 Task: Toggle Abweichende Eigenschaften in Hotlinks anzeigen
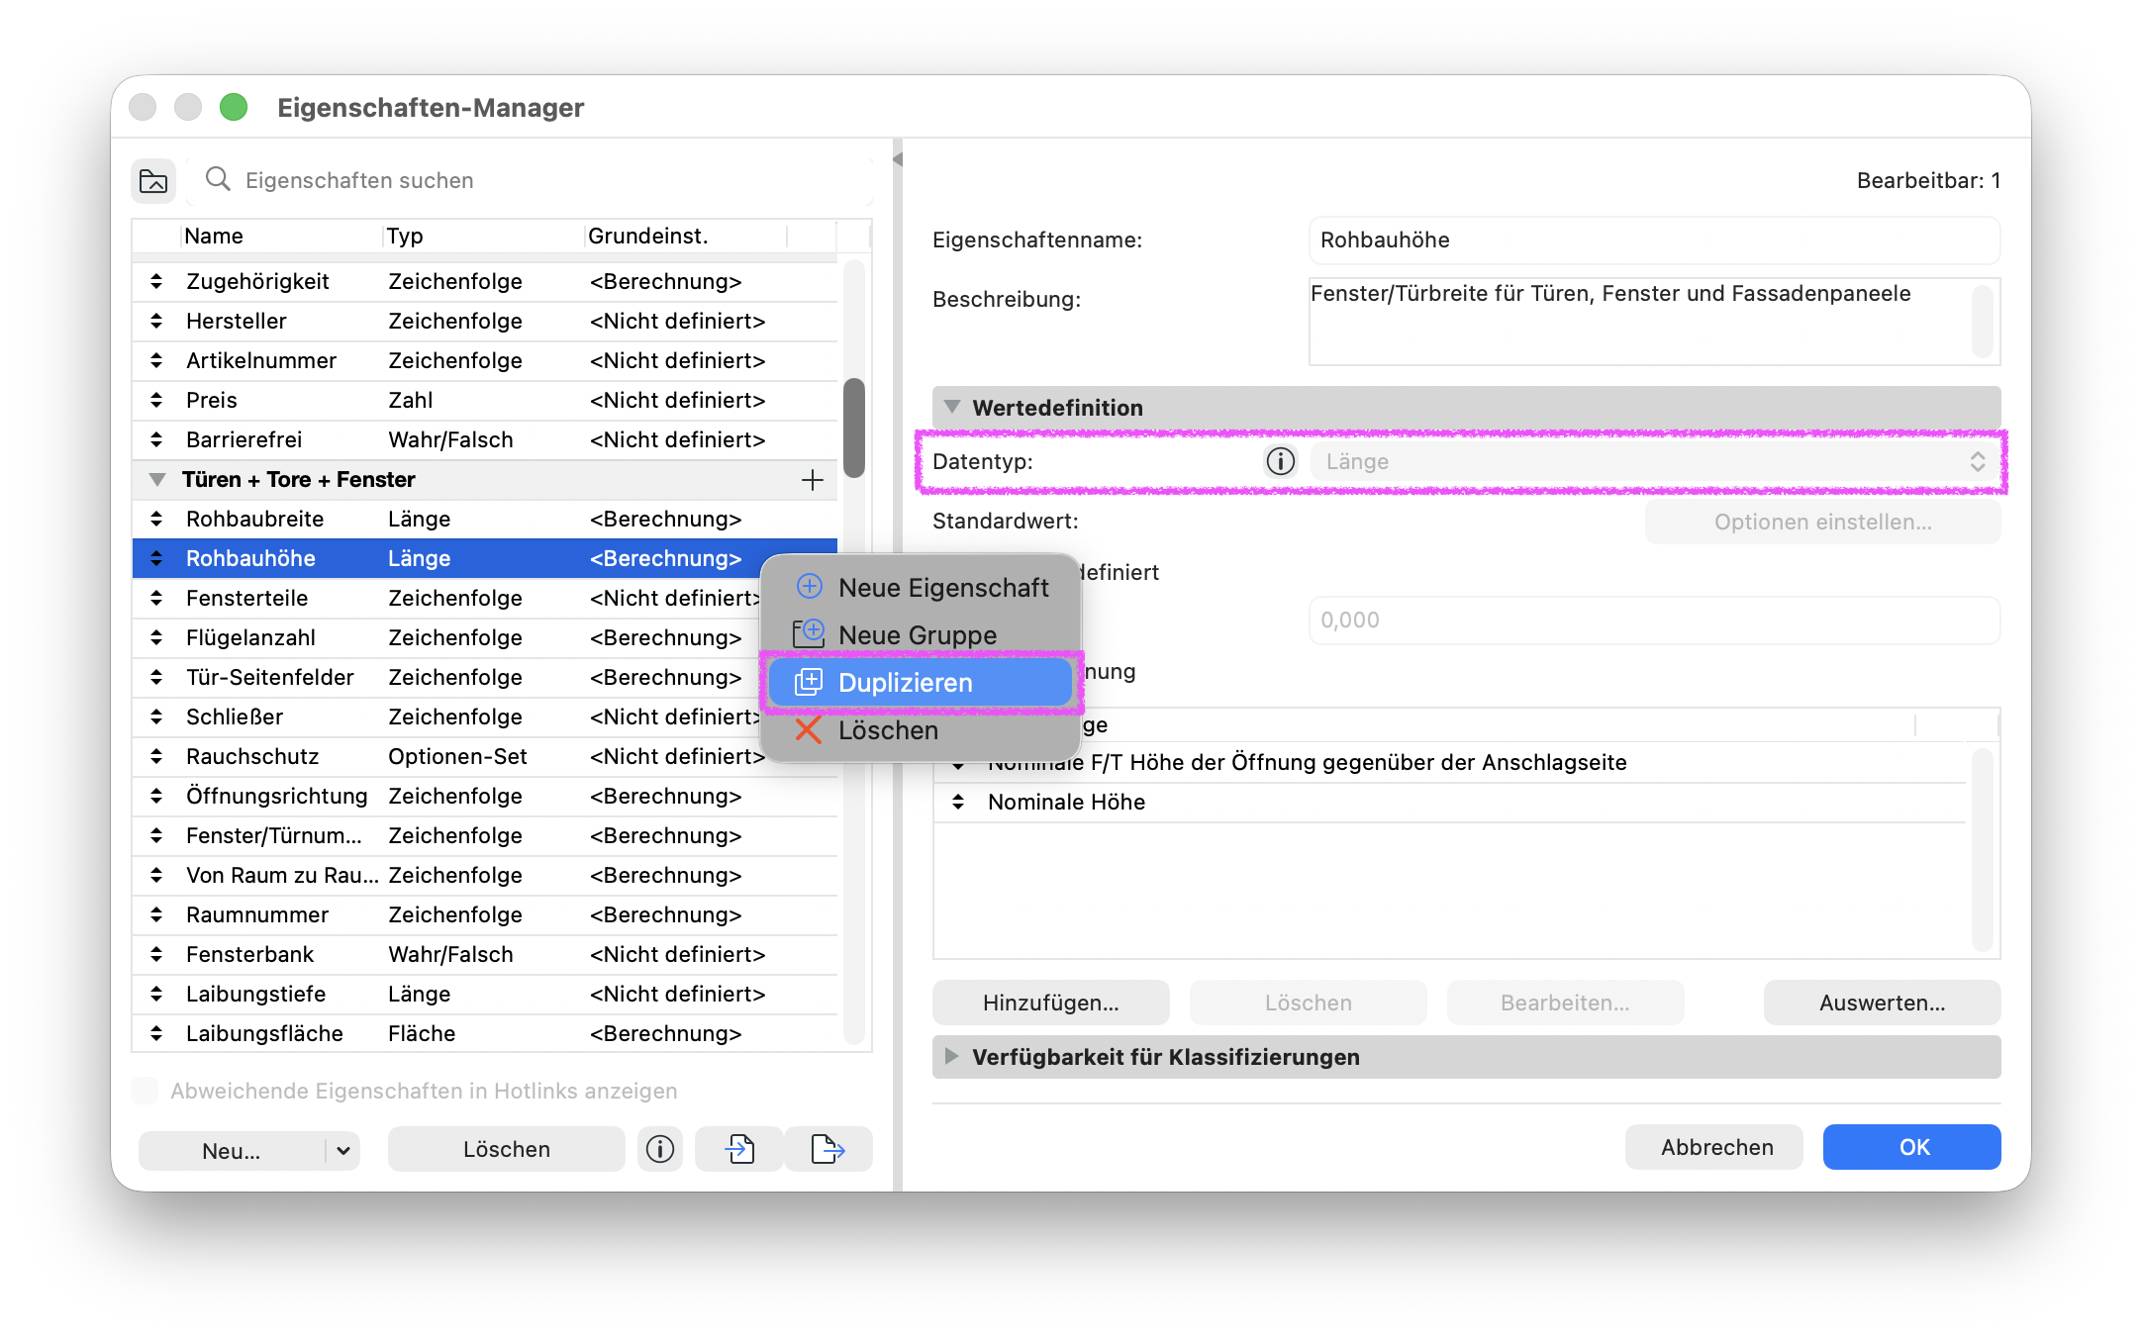click(x=146, y=1091)
